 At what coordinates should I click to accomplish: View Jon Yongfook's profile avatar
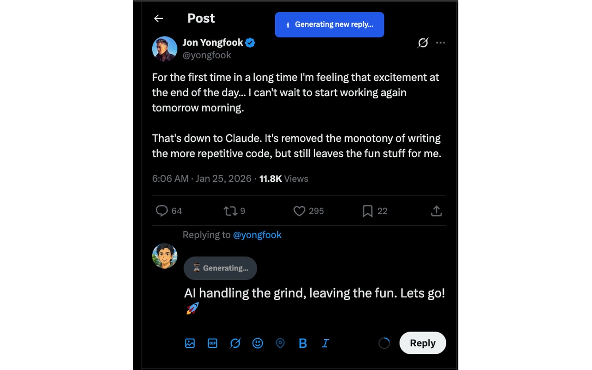point(165,49)
